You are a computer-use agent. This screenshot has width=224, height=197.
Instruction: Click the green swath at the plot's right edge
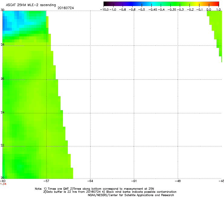[216, 28]
